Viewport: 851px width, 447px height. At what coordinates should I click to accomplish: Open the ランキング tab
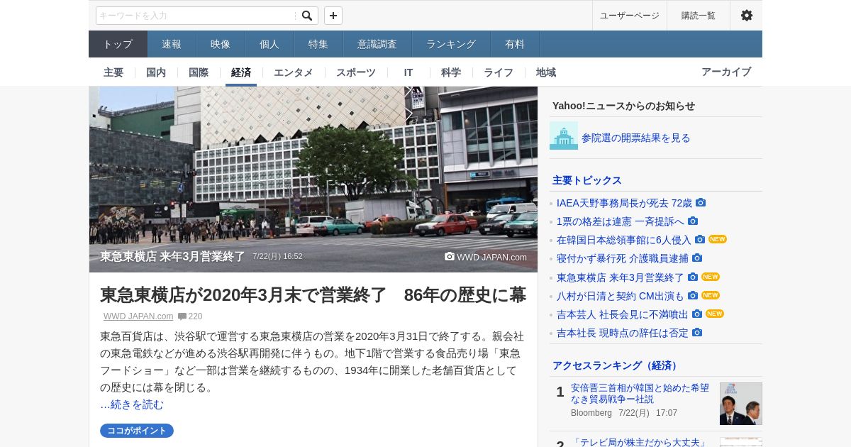pos(451,44)
